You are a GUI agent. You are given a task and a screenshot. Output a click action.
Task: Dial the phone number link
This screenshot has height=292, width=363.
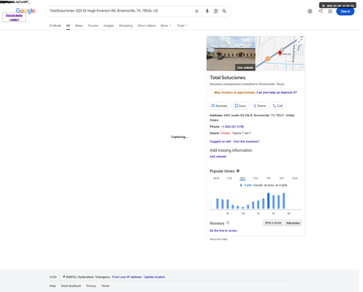pos(232,126)
